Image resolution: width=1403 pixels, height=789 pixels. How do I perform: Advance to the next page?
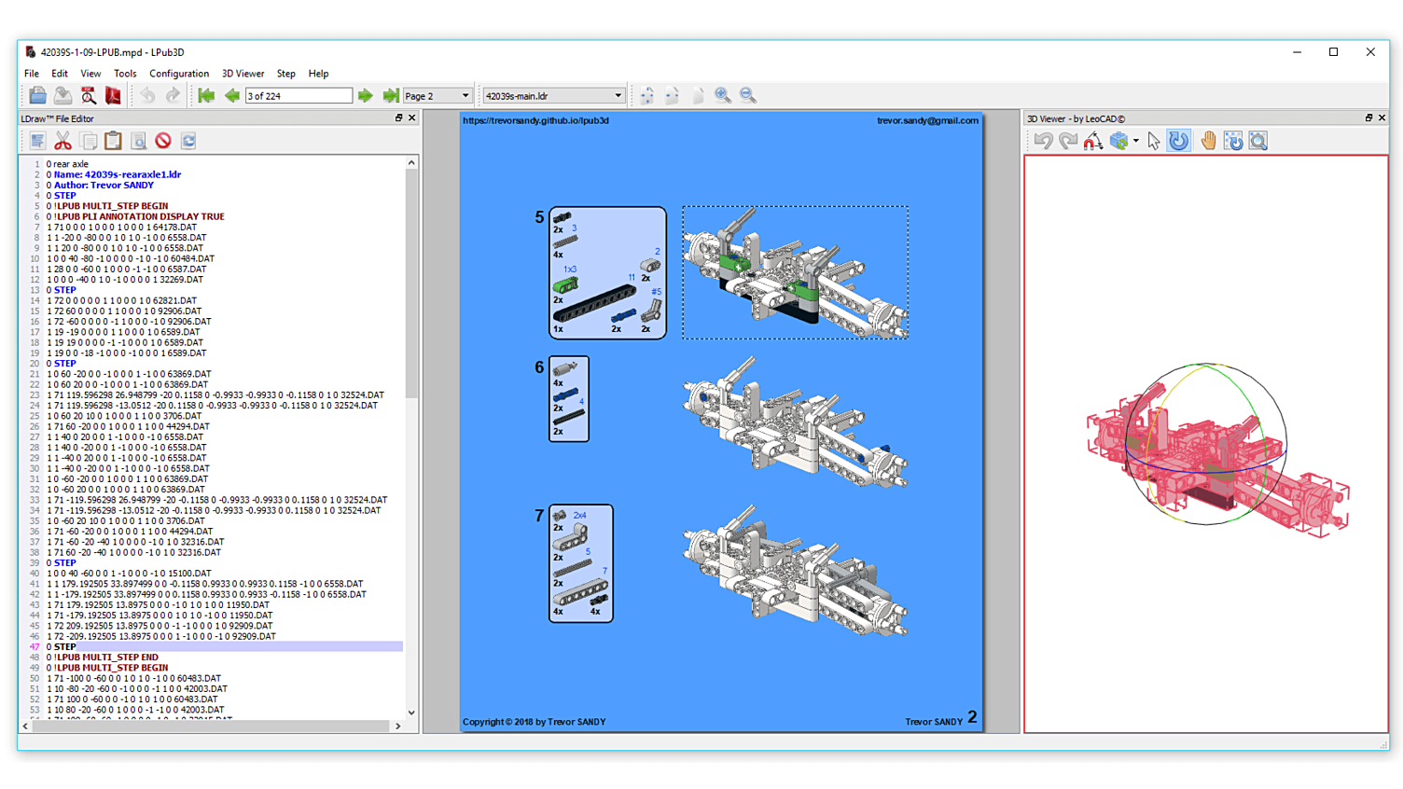(364, 95)
